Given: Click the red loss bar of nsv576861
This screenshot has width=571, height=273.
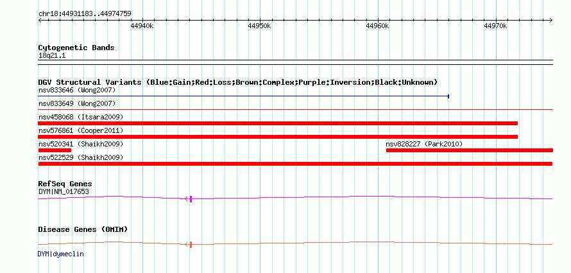Looking at the screenshot, I should [278, 137].
